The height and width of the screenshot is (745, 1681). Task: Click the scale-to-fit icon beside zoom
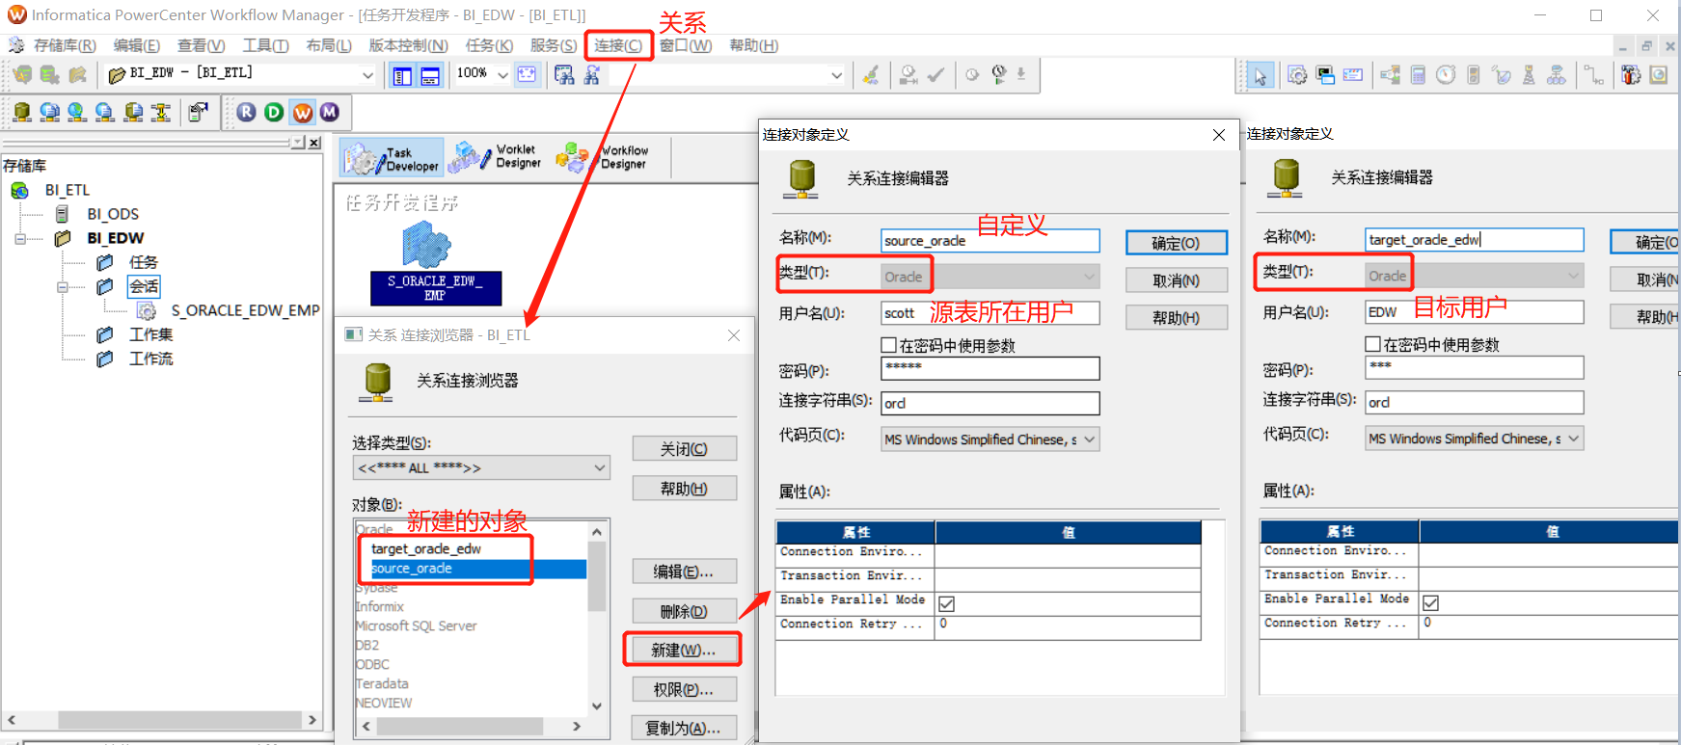point(527,74)
